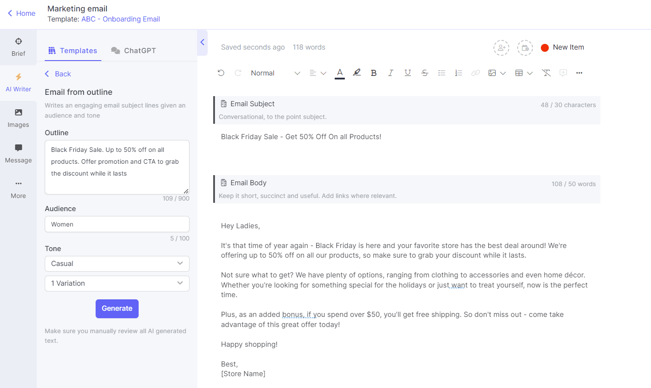Click the Generate button
Viewport: 651px width, 388px height.
[x=117, y=309]
